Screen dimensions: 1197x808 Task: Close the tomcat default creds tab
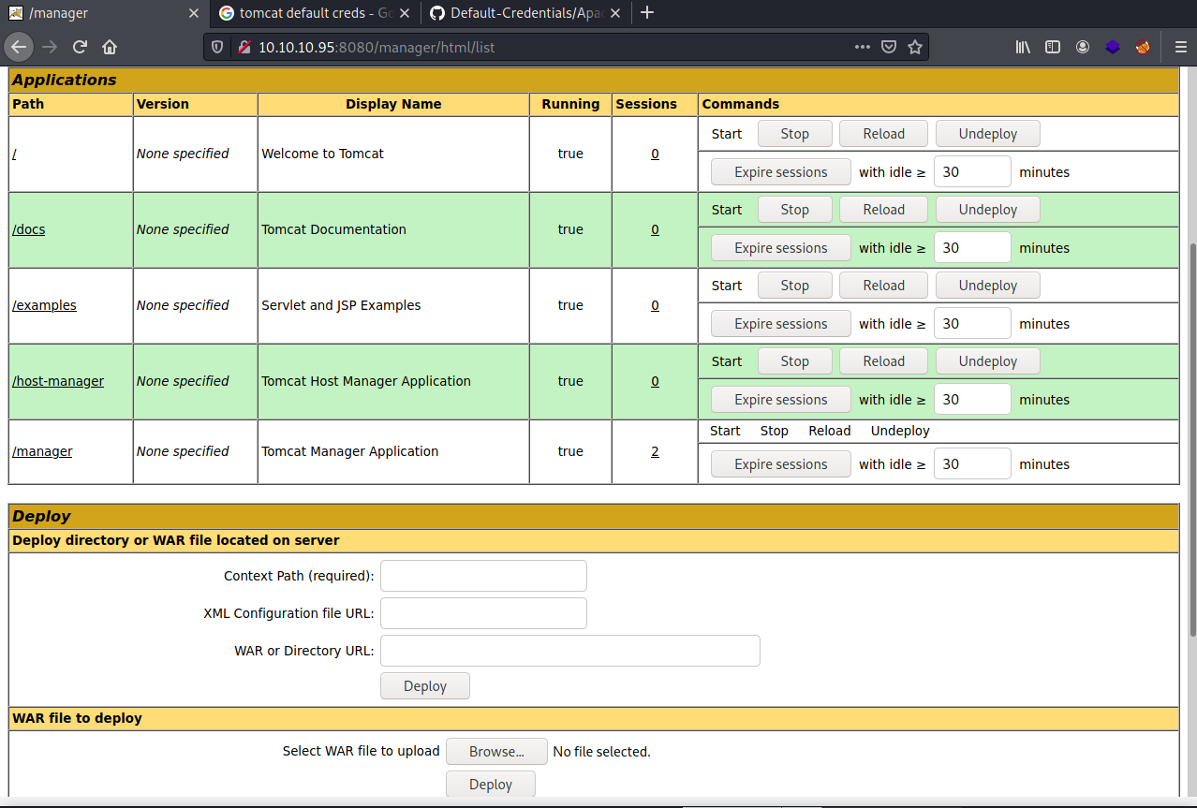tap(404, 13)
